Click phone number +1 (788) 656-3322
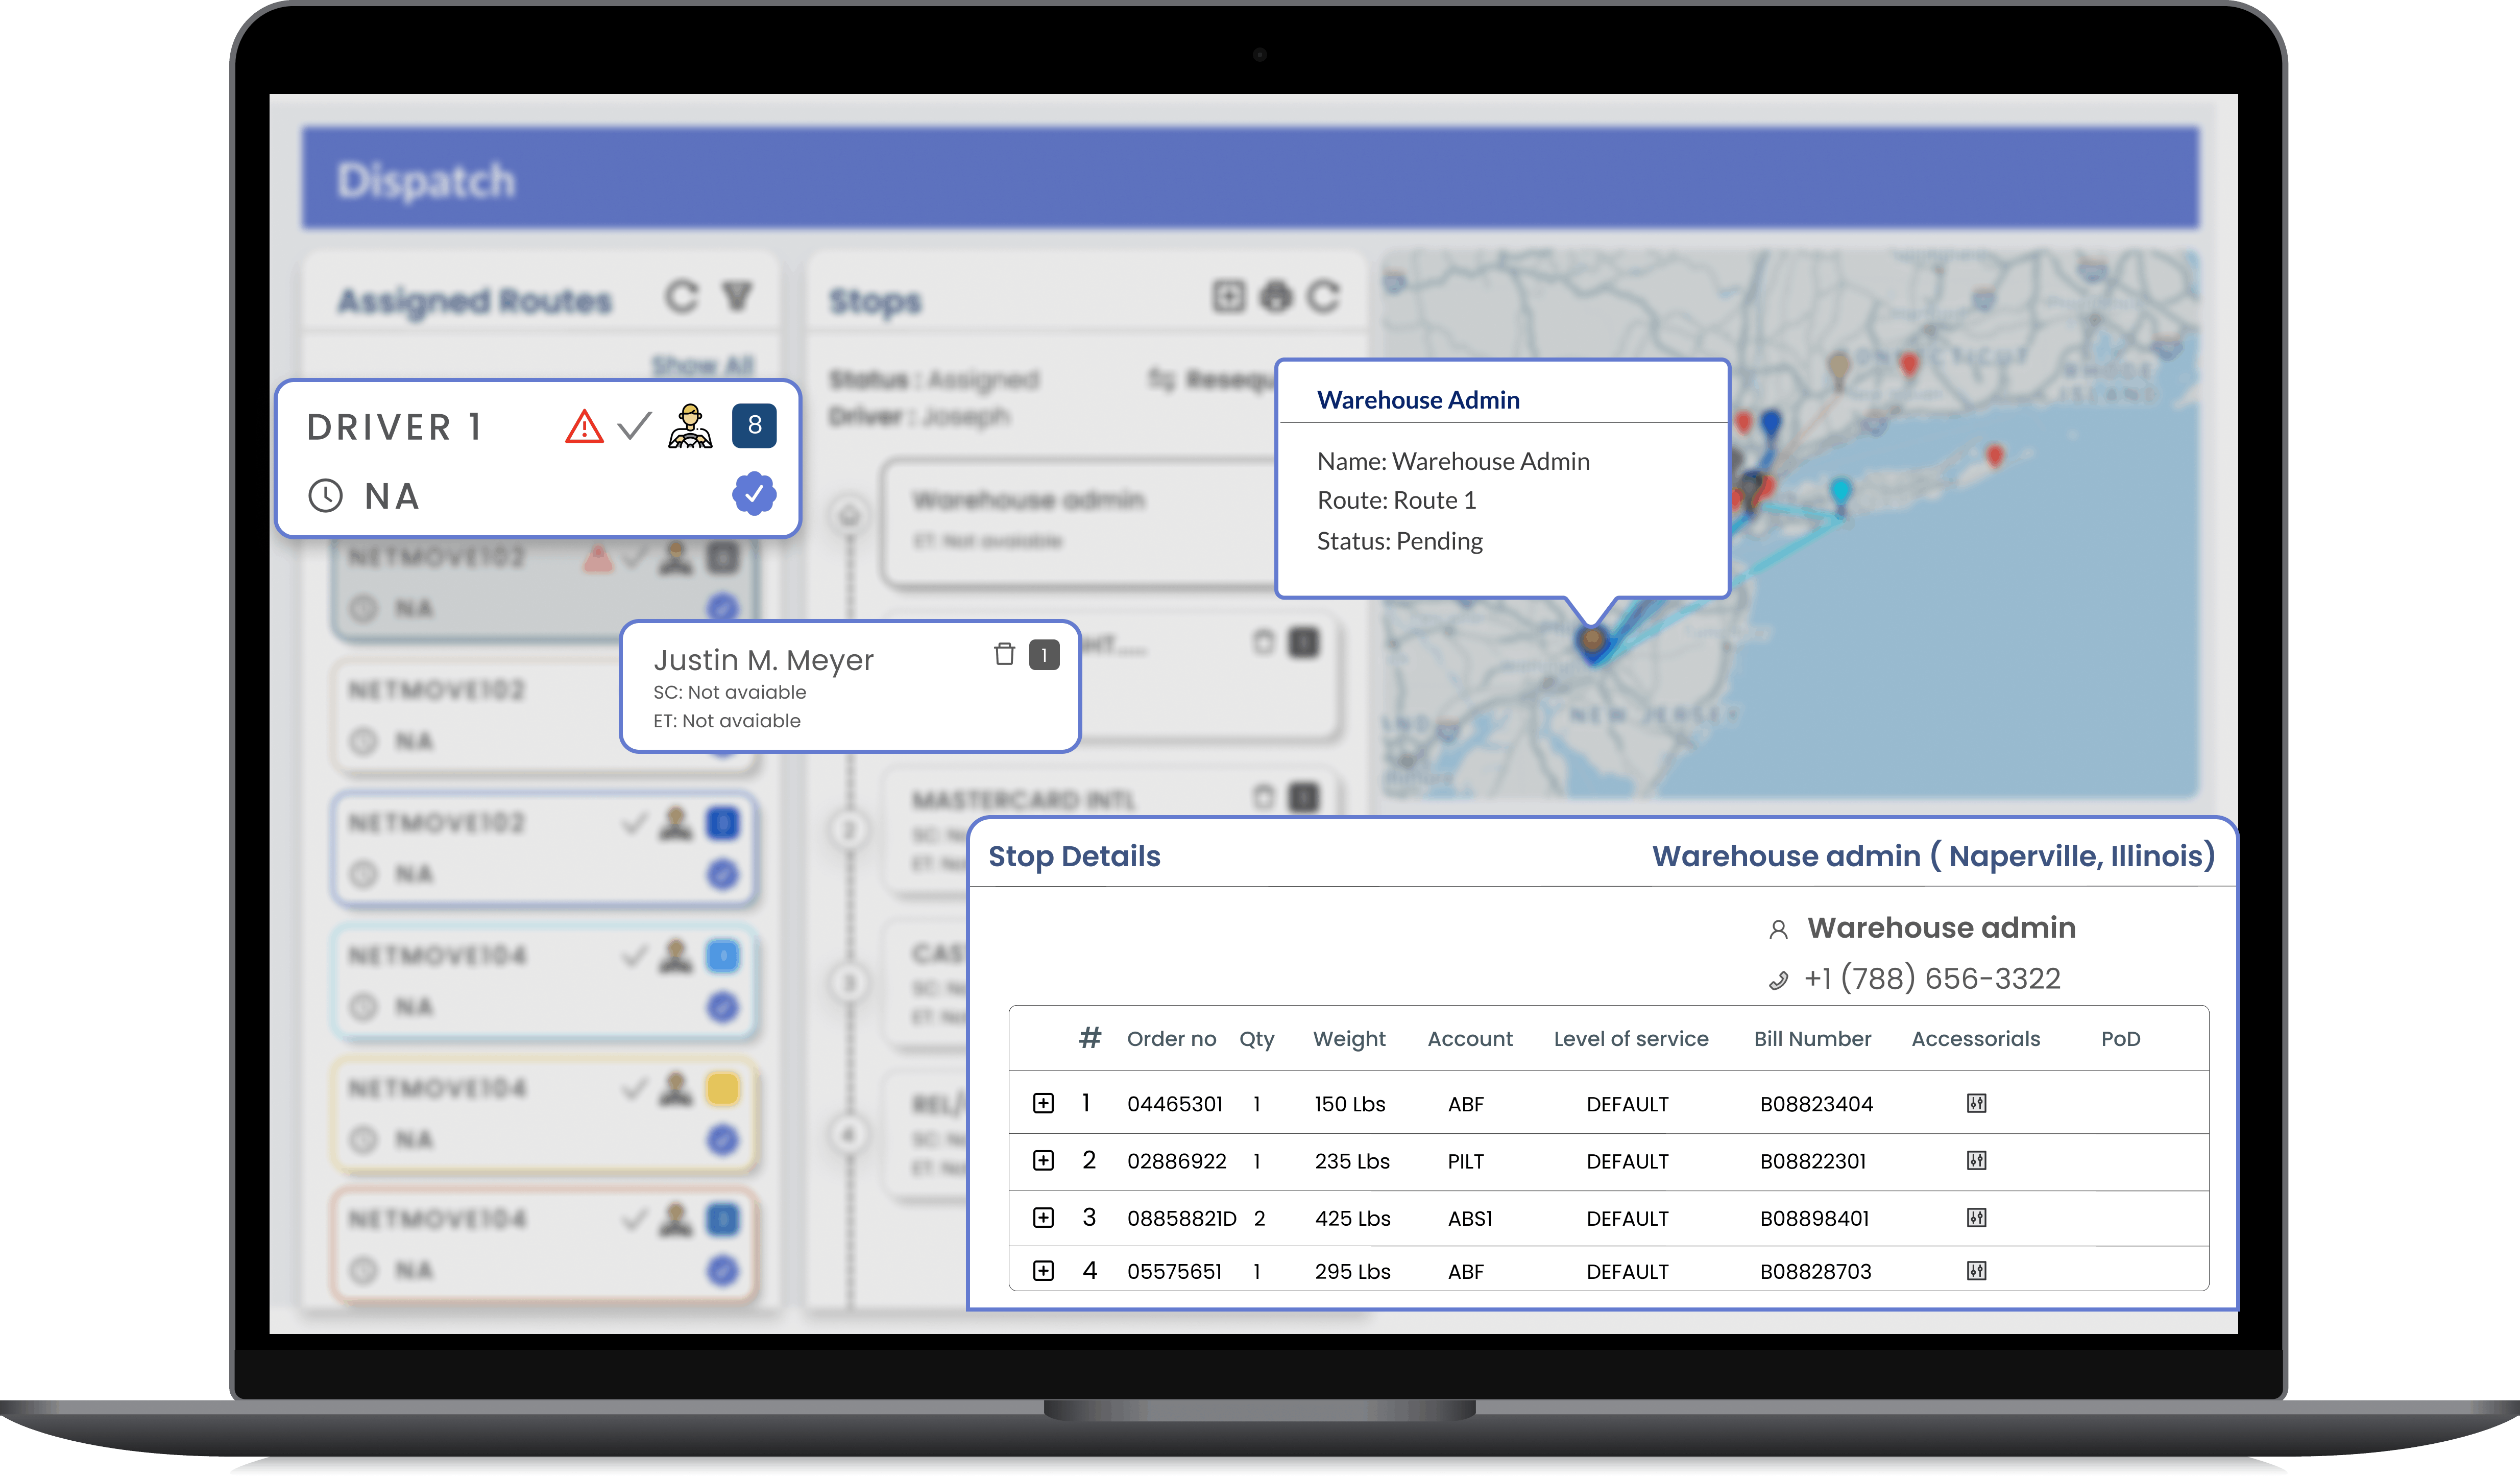Screen dimensions: 2520x1476 pyautogui.click(x=1932, y=978)
